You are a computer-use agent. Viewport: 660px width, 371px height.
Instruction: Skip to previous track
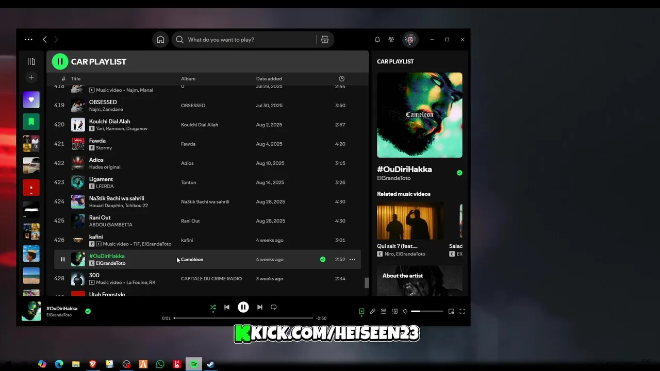pyautogui.click(x=227, y=307)
